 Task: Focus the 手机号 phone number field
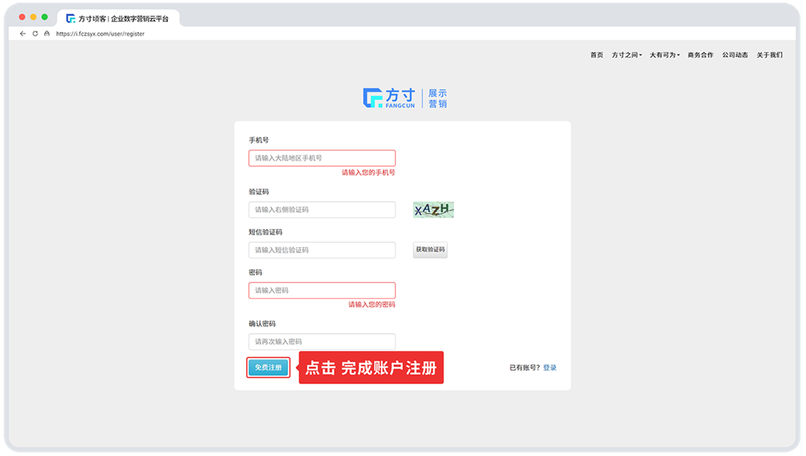(x=322, y=158)
